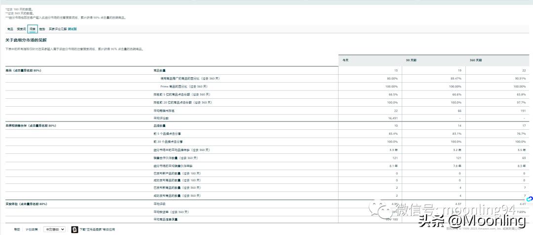Click the 排名前 20 位的商品点击份额 label

[x=184, y=102]
